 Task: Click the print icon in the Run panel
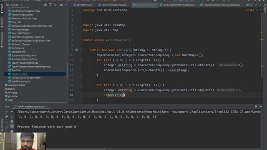tap(12, 131)
